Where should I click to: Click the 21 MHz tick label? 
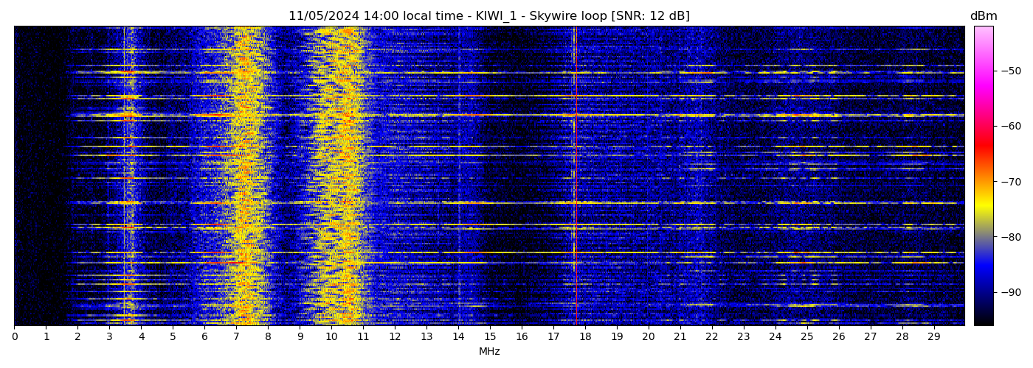point(680,336)
